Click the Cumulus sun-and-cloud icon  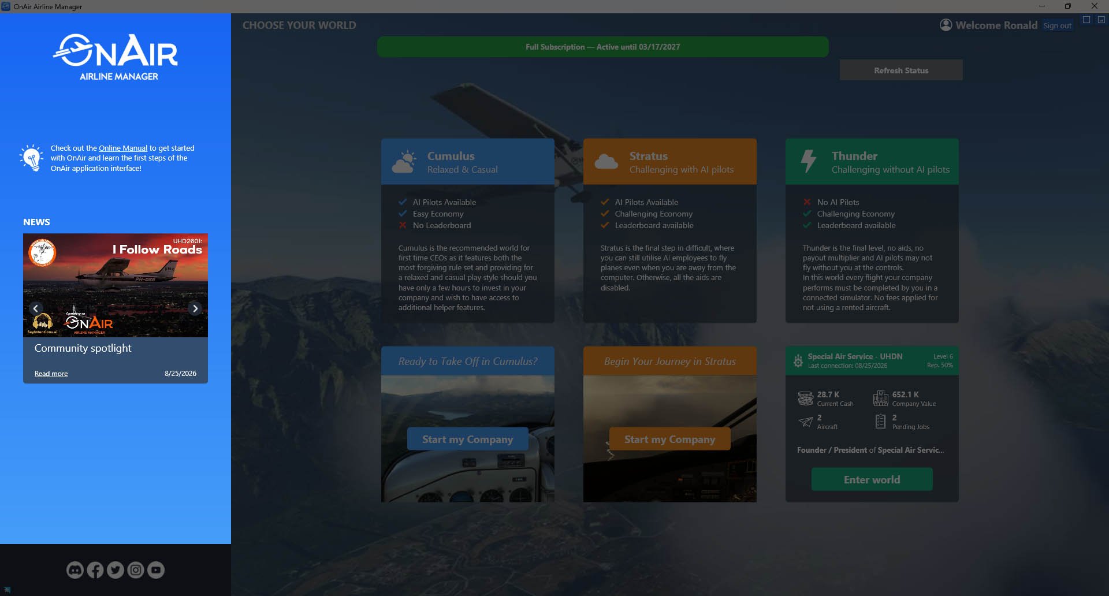pyautogui.click(x=404, y=162)
